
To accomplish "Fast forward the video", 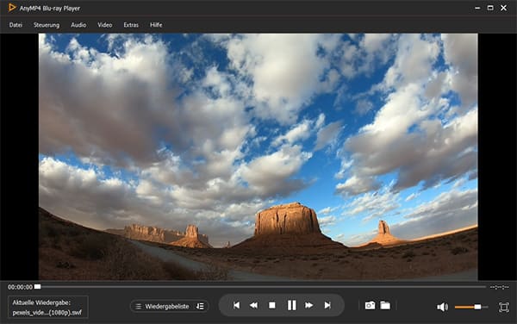I will 309,306.
